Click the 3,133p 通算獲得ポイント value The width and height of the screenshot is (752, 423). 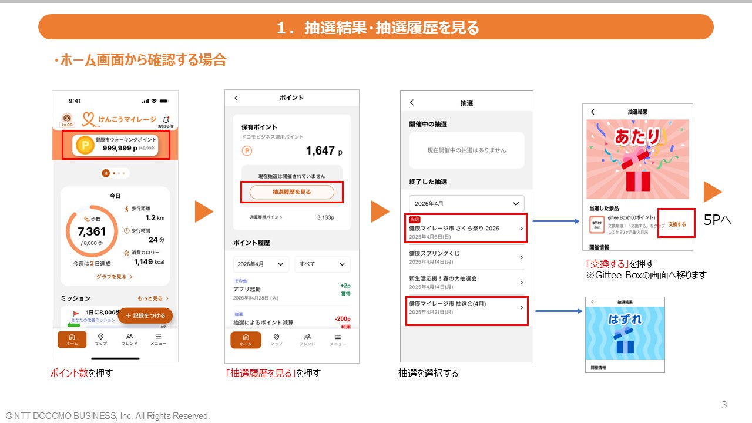point(325,217)
